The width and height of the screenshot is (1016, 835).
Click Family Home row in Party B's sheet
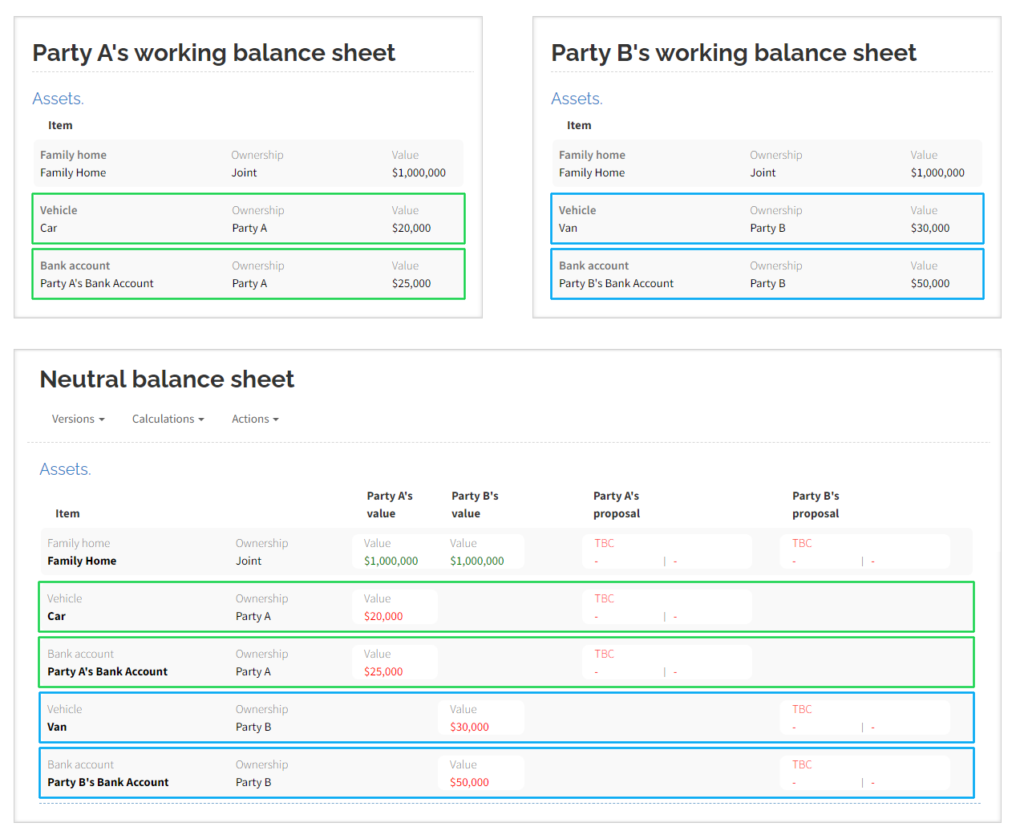[x=767, y=164]
